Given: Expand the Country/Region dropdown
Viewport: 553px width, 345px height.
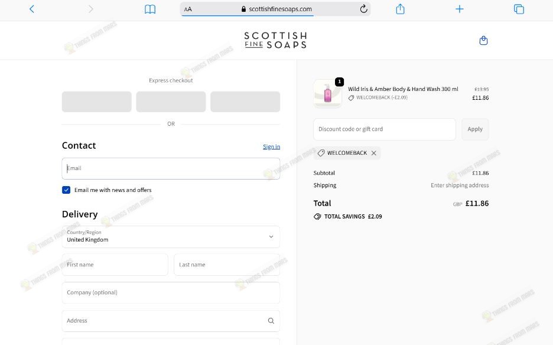Looking at the screenshot, I should tap(171, 237).
